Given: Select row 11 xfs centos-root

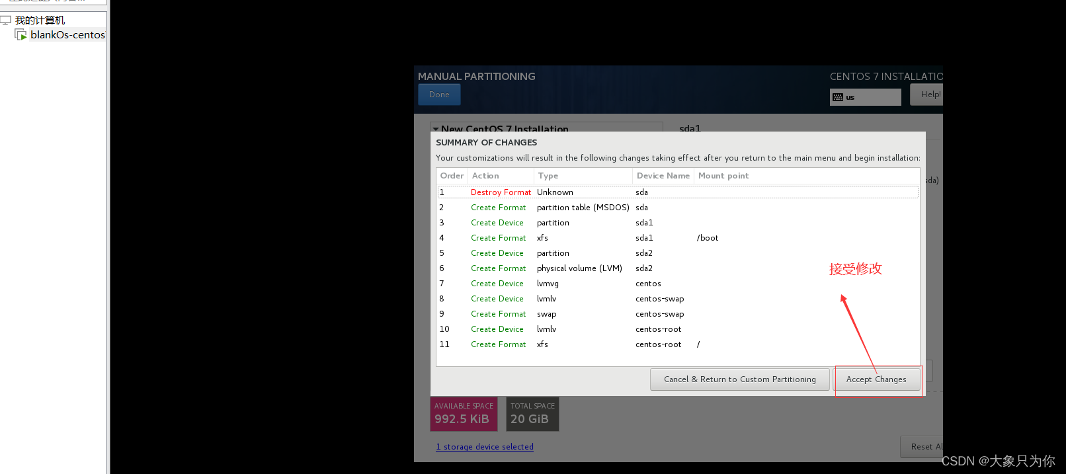Looking at the screenshot, I should [678, 344].
